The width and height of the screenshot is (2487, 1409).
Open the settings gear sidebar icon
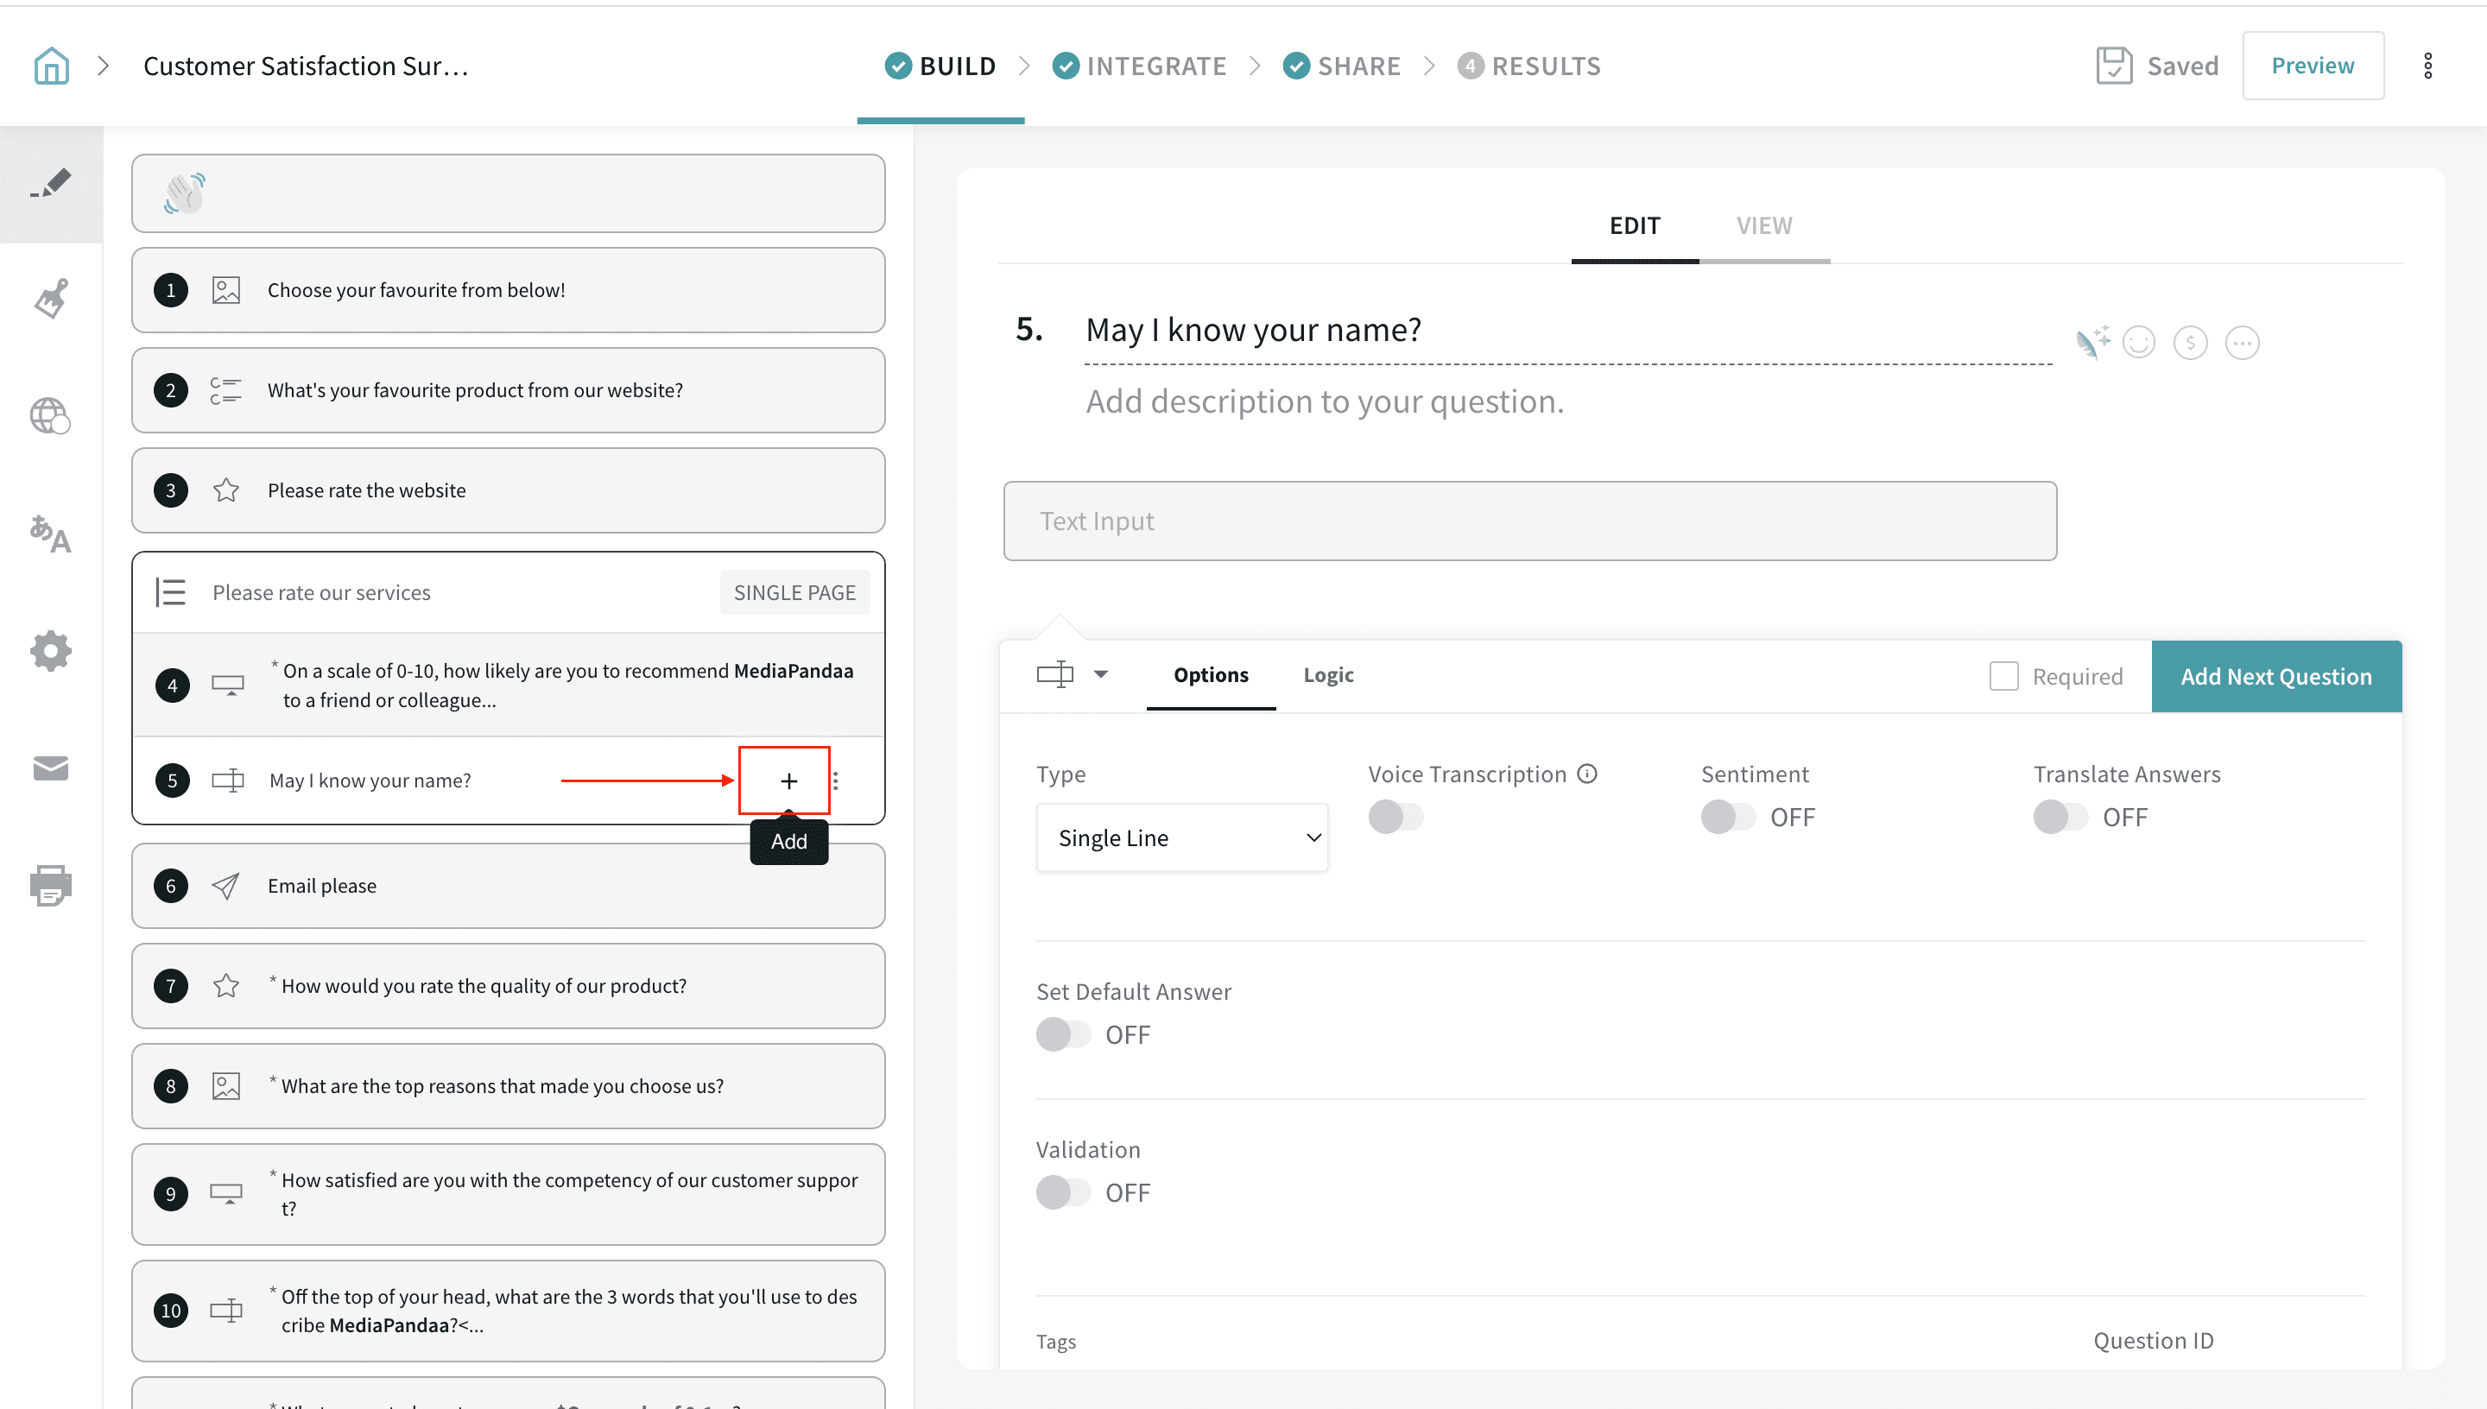pos(51,651)
